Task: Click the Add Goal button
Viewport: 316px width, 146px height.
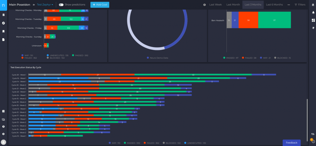Action: [100, 5]
